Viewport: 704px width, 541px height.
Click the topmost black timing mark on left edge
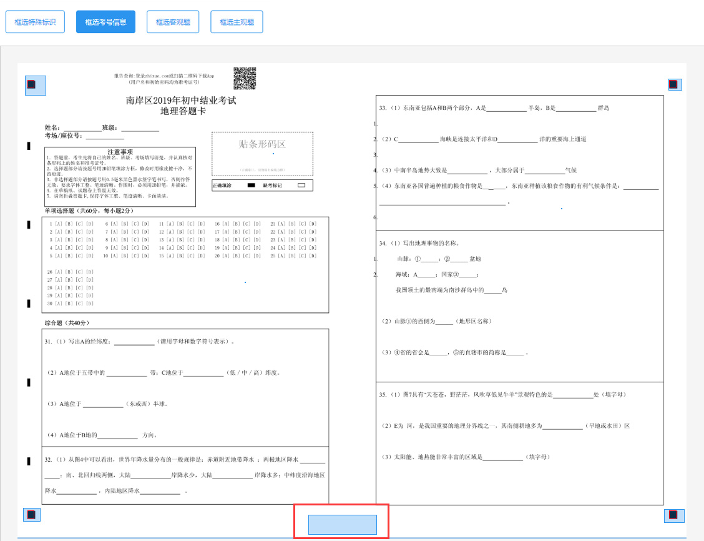pyautogui.click(x=29, y=146)
